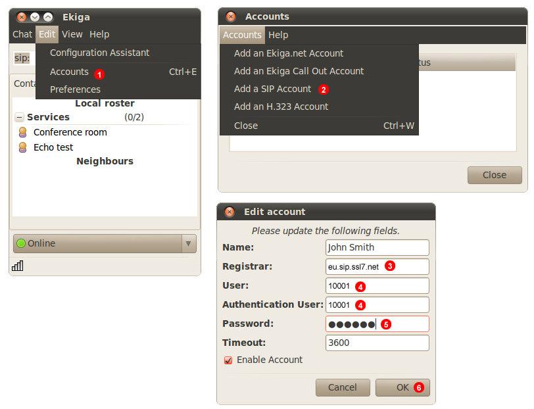Open the Accounts menu in Accounts window
The height and width of the screenshot is (409, 534).
click(242, 35)
